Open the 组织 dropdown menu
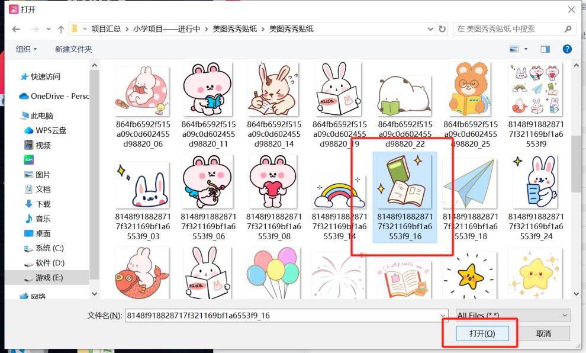The height and width of the screenshot is (353, 586). click(x=26, y=49)
